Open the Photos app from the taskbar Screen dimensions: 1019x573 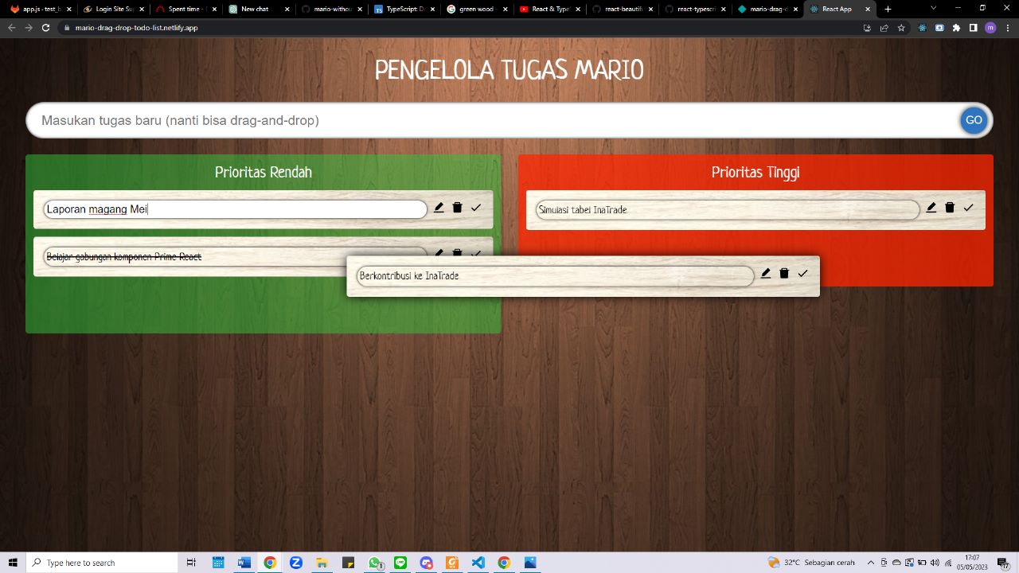pos(530,563)
